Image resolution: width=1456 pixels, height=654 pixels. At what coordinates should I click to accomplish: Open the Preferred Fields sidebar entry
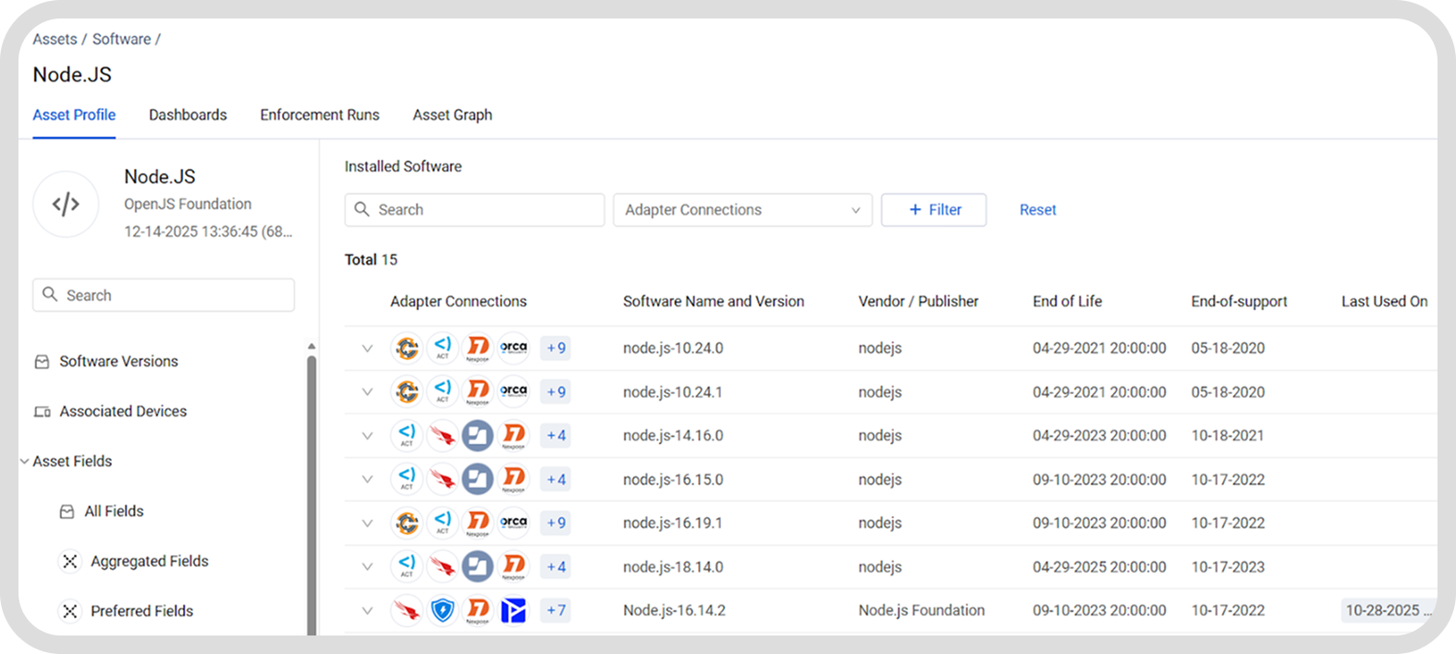tap(141, 611)
